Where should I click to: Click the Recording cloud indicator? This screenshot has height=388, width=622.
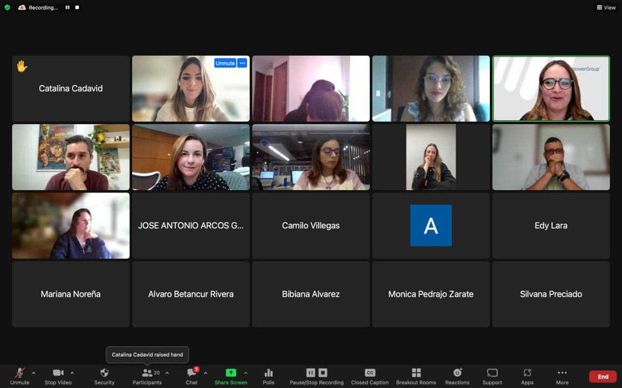pos(22,7)
